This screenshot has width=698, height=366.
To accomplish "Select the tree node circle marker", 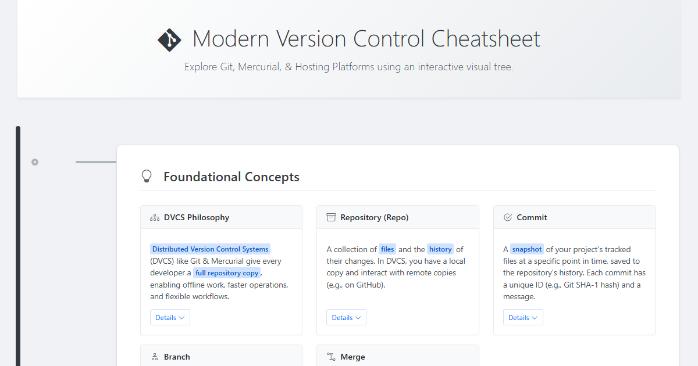I will (x=35, y=162).
